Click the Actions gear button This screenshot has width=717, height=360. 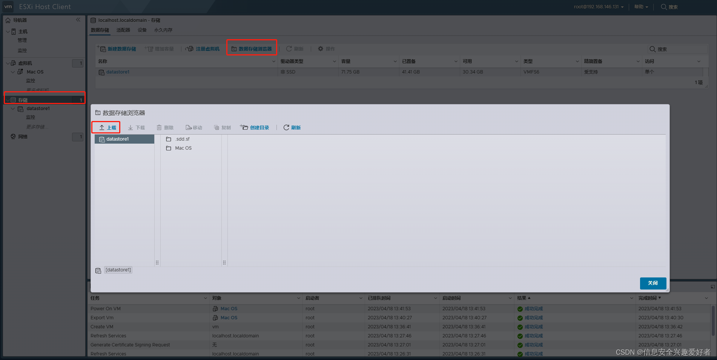click(326, 49)
